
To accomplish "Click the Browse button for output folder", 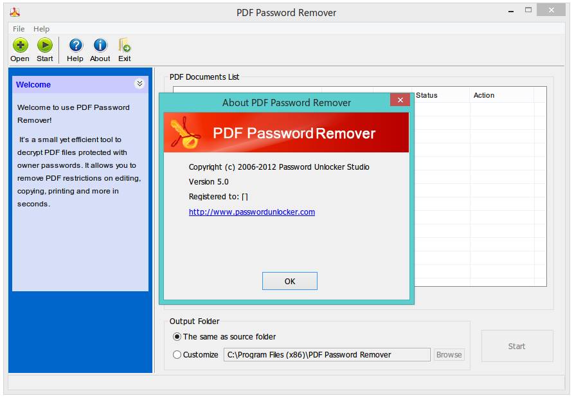I will pyautogui.click(x=449, y=354).
